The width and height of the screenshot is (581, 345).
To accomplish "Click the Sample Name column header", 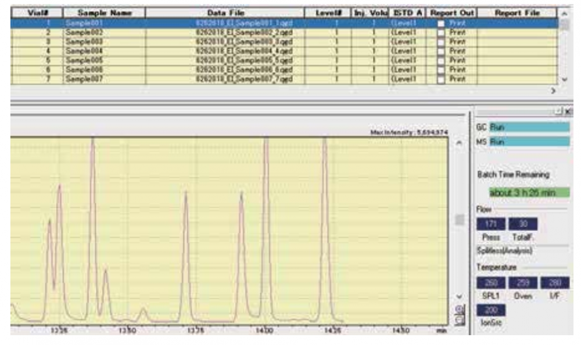I will (103, 13).
